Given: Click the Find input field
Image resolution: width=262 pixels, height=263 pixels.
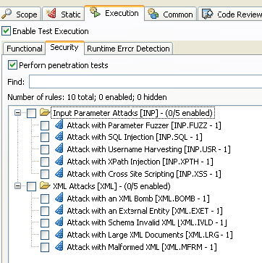Looking at the screenshot, I should tap(145, 82).
